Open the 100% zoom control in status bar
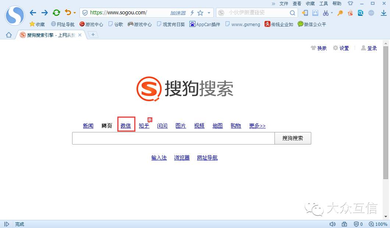 378,224
